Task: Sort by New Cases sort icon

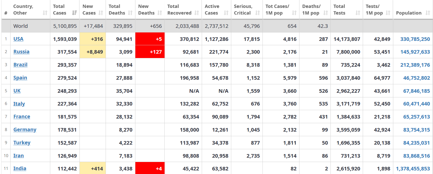Action: [x=101, y=13]
